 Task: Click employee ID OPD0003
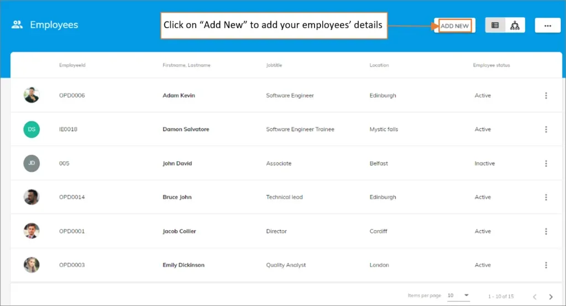click(72, 265)
